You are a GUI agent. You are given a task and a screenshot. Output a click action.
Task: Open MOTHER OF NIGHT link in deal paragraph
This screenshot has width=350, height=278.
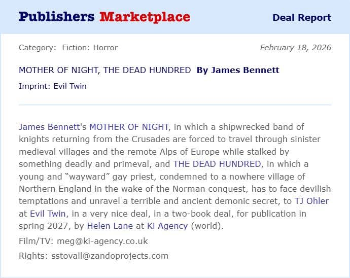coord(129,126)
